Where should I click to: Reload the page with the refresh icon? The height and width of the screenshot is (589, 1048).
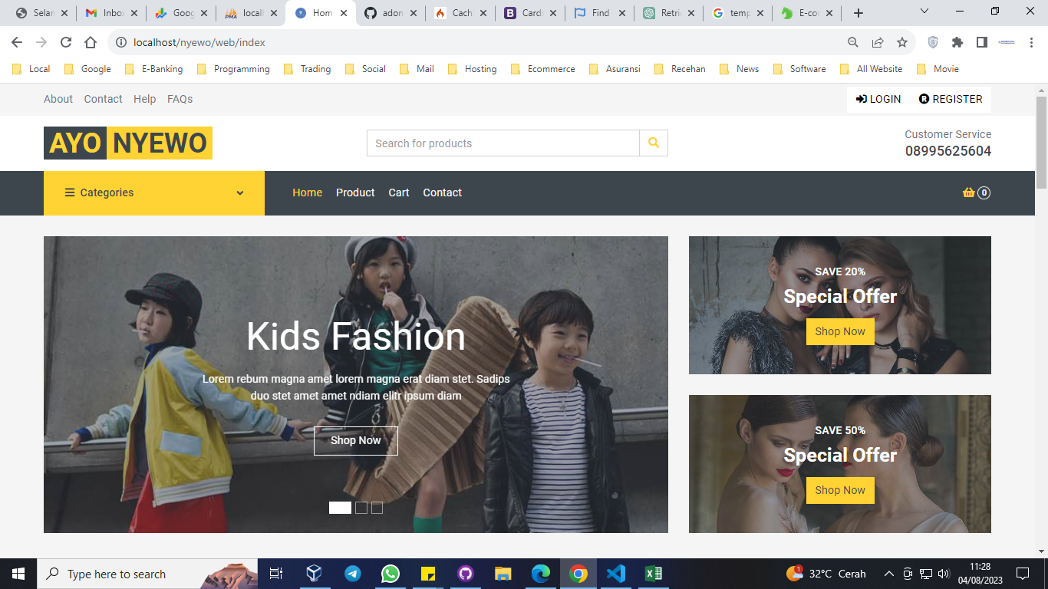pyautogui.click(x=66, y=42)
